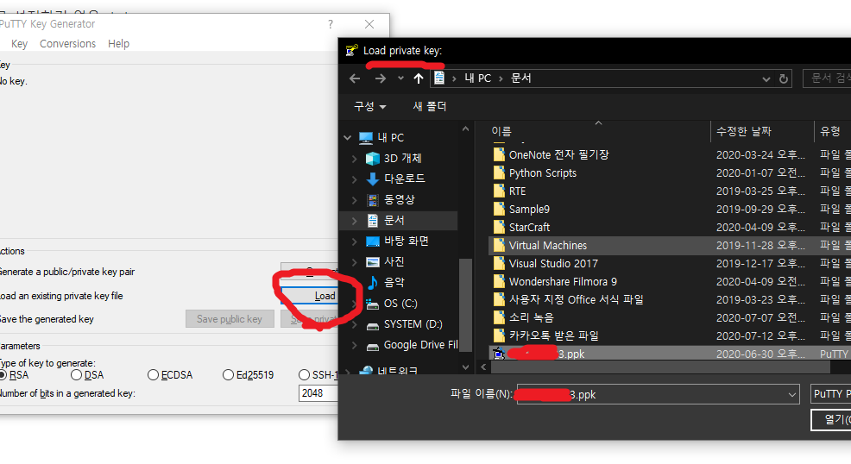The height and width of the screenshot is (464, 851).
Task: Click Save public key button
Action: 229,319
